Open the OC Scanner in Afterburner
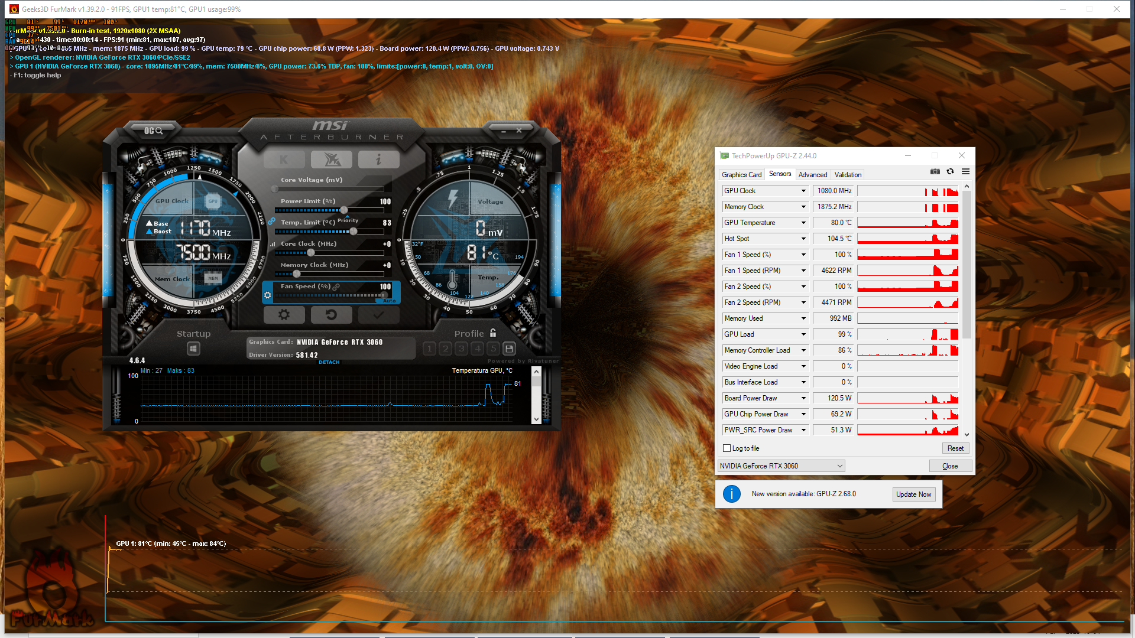Image resolution: width=1135 pixels, height=638 pixels. click(153, 131)
